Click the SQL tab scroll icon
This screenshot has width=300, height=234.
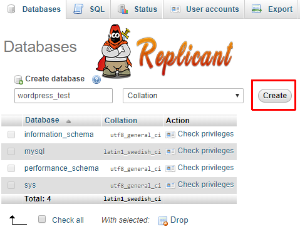click(78, 9)
